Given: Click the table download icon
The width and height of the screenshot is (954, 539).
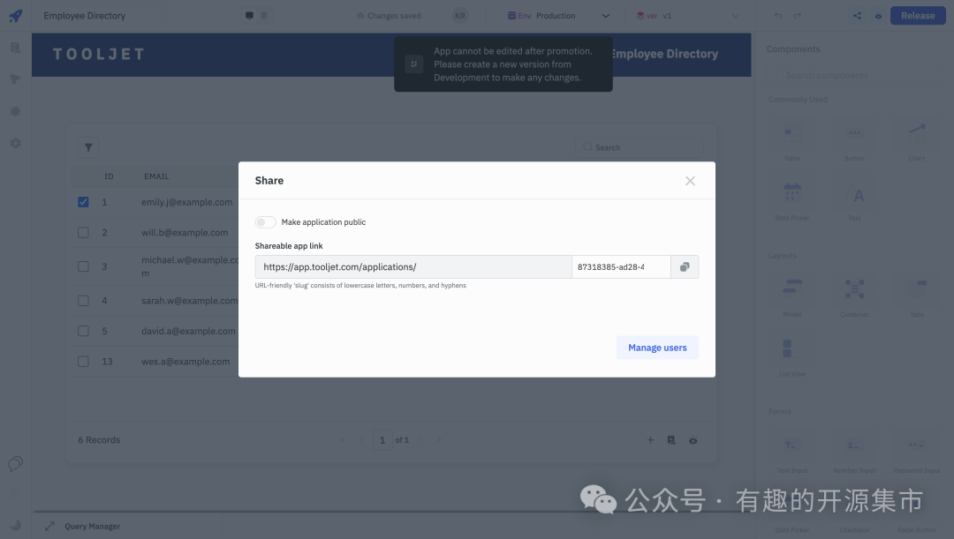Looking at the screenshot, I should tap(671, 440).
